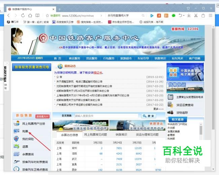This screenshot has width=219, height=175.
Task: Open the 车站引导 navigation item
Action: (143, 58)
